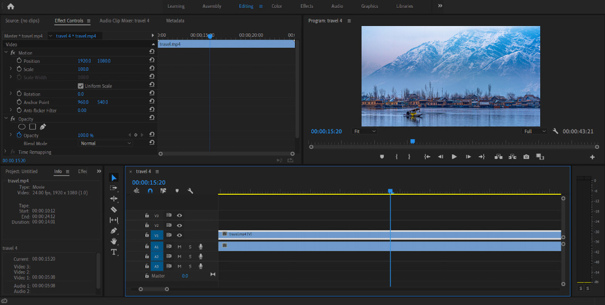Viewport: 605px width, 305px height.
Task: Toggle the Uniform Scale checkbox
Action: 81,86
